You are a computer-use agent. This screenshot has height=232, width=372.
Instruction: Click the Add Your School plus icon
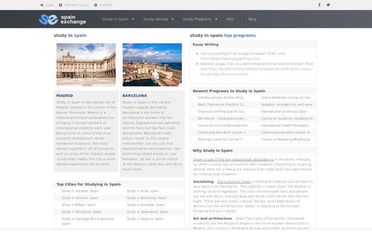click(60, 5)
